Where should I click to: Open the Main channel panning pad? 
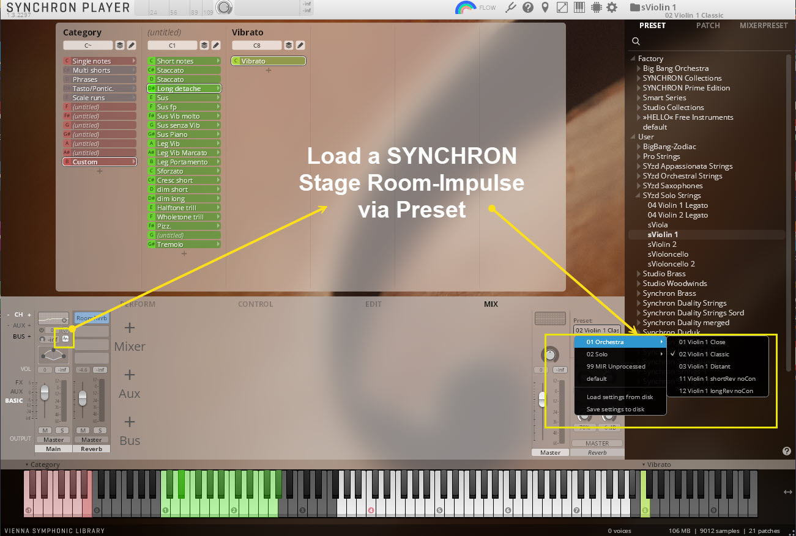[53, 354]
